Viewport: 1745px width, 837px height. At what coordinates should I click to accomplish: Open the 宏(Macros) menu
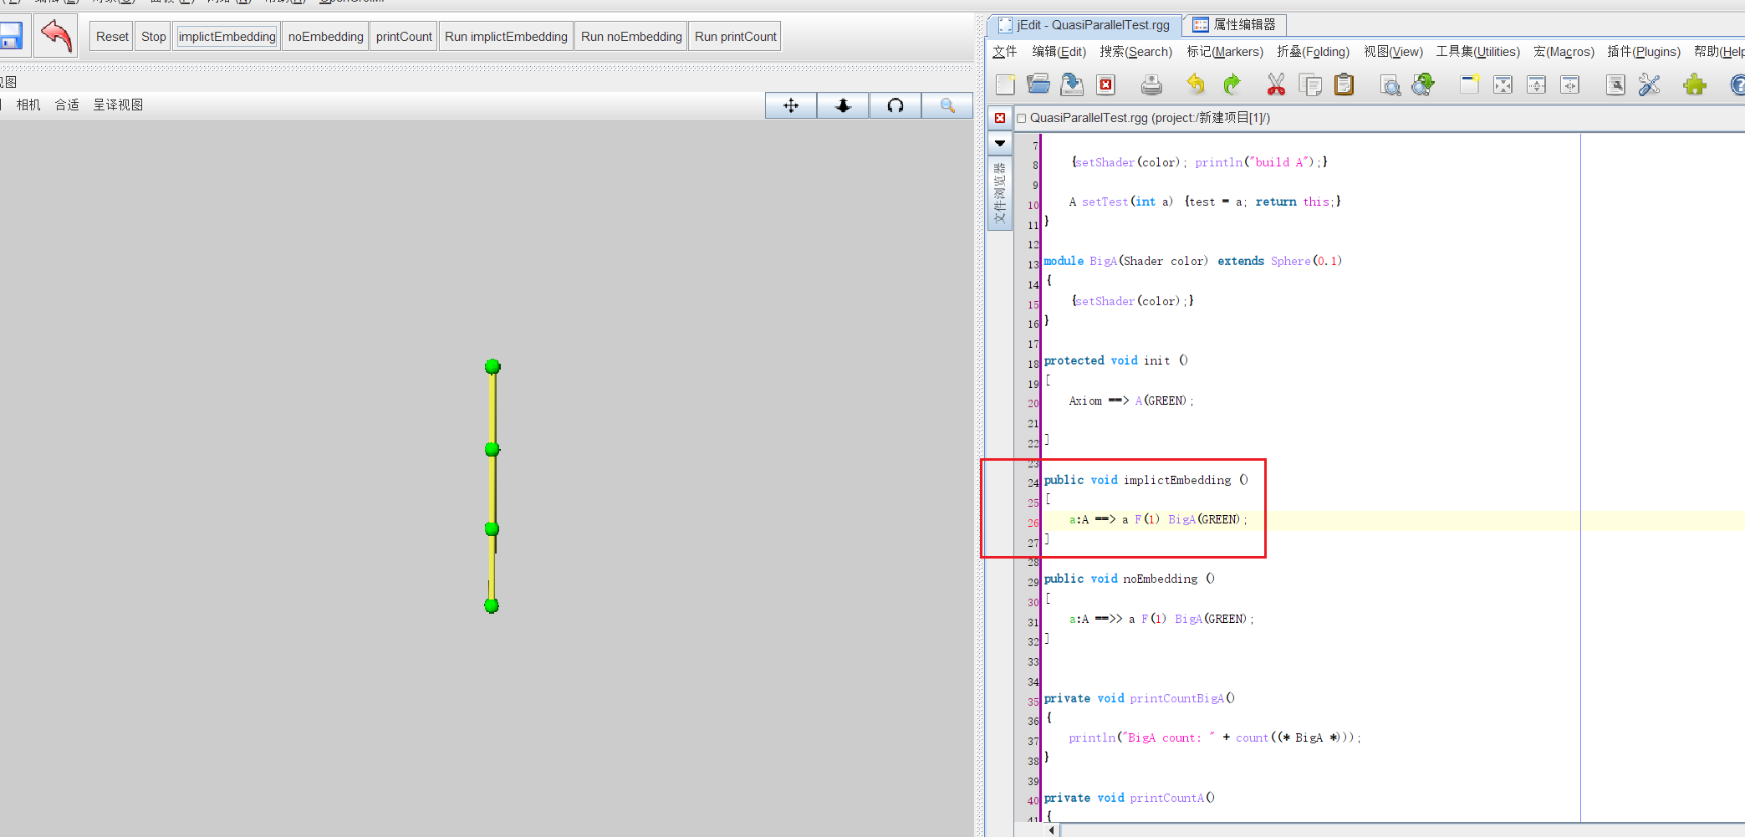tap(1564, 52)
